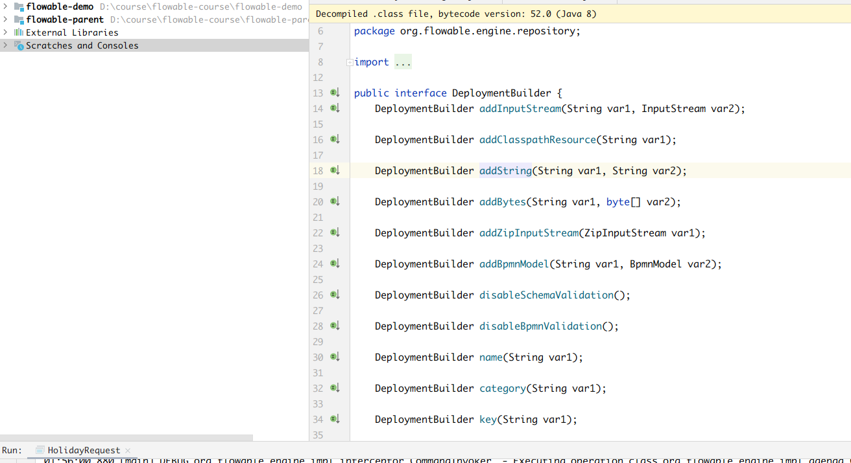Click the flowable-parent module folder icon
Screen dimensions: 851x463
(19, 19)
